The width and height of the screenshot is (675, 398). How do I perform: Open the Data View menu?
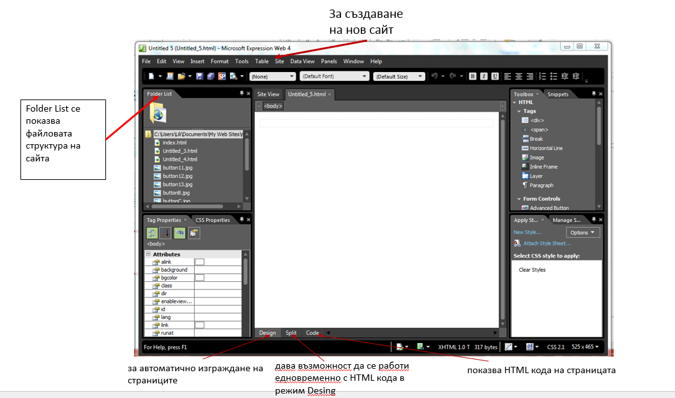click(x=302, y=61)
